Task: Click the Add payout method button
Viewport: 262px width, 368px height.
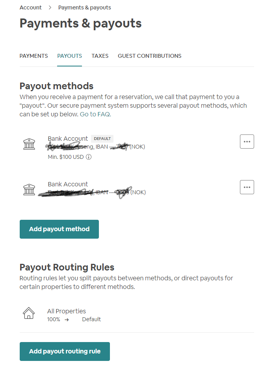Action: click(59, 229)
